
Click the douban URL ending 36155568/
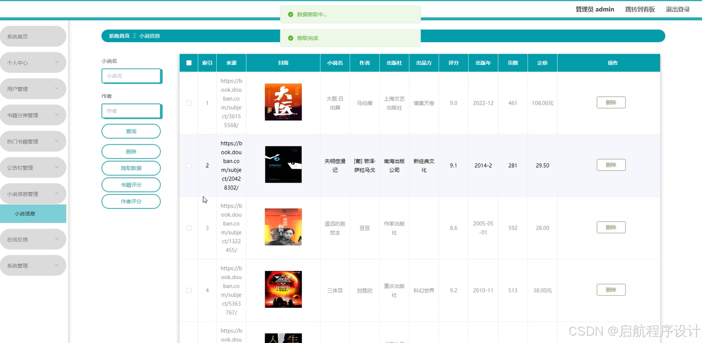pyautogui.click(x=231, y=103)
